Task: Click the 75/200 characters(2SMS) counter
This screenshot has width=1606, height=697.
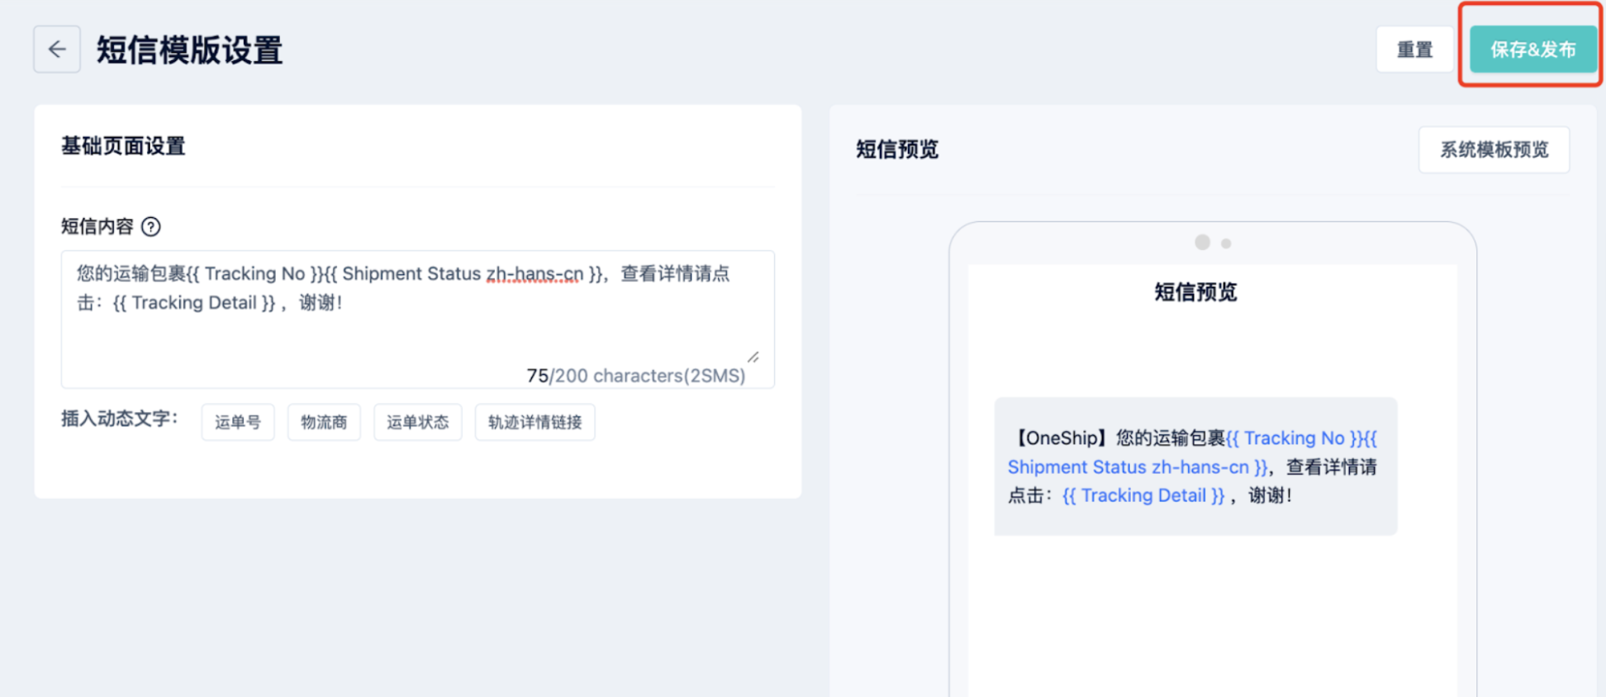Action: tap(636, 376)
